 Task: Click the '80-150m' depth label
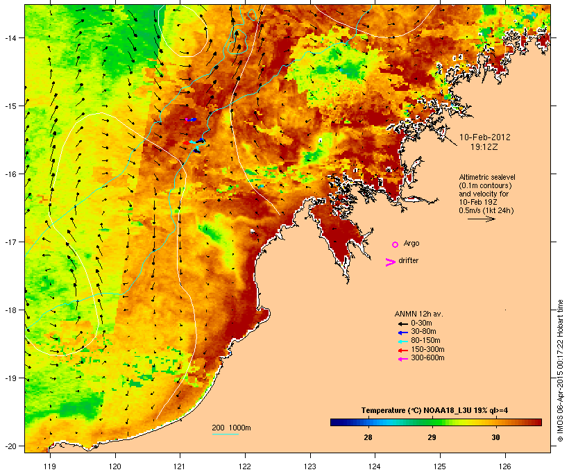pos(425,341)
